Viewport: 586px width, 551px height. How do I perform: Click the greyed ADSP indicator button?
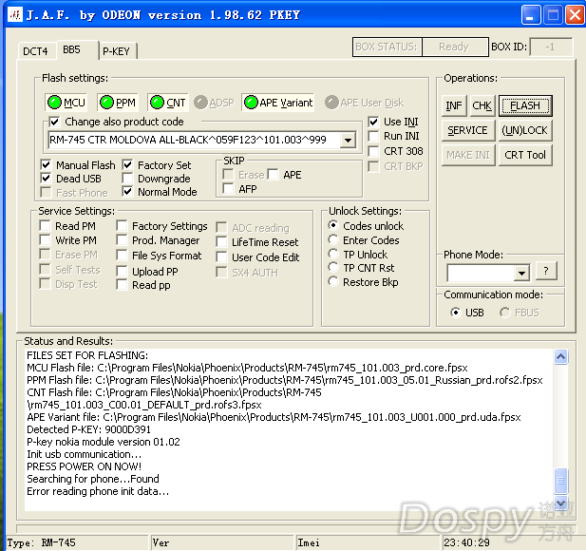[214, 103]
